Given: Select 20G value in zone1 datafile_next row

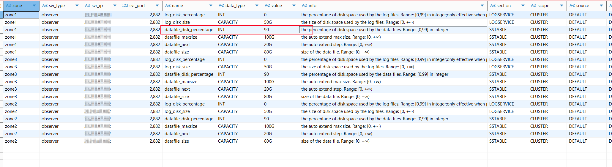Looking at the screenshot, I should [x=280, y=45].
